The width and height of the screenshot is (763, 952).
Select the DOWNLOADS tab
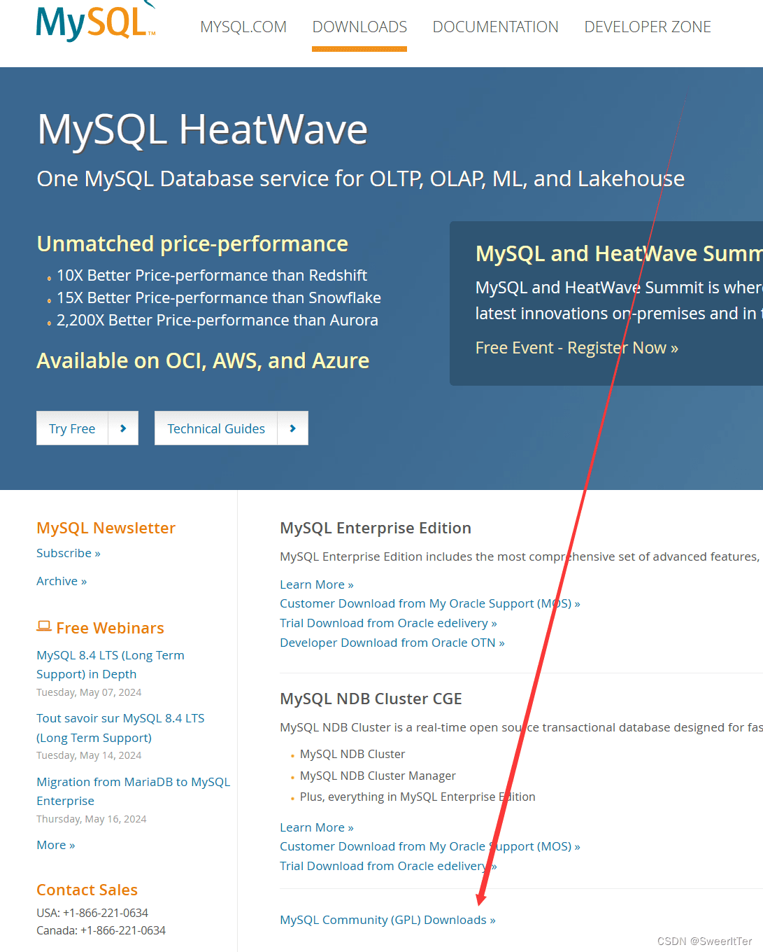[359, 27]
